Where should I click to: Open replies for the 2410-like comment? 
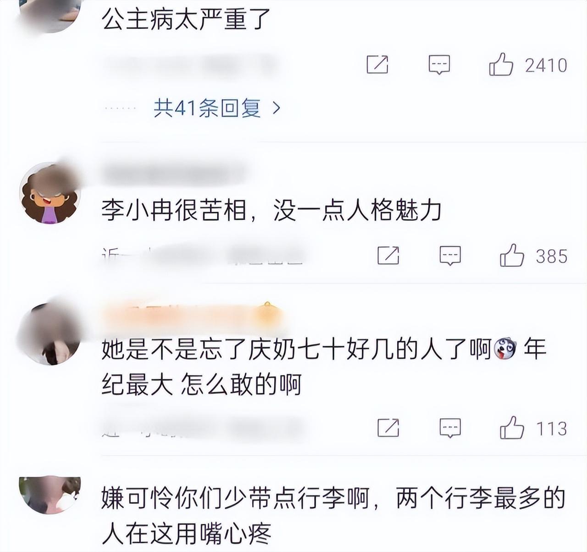(x=439, y=65)
